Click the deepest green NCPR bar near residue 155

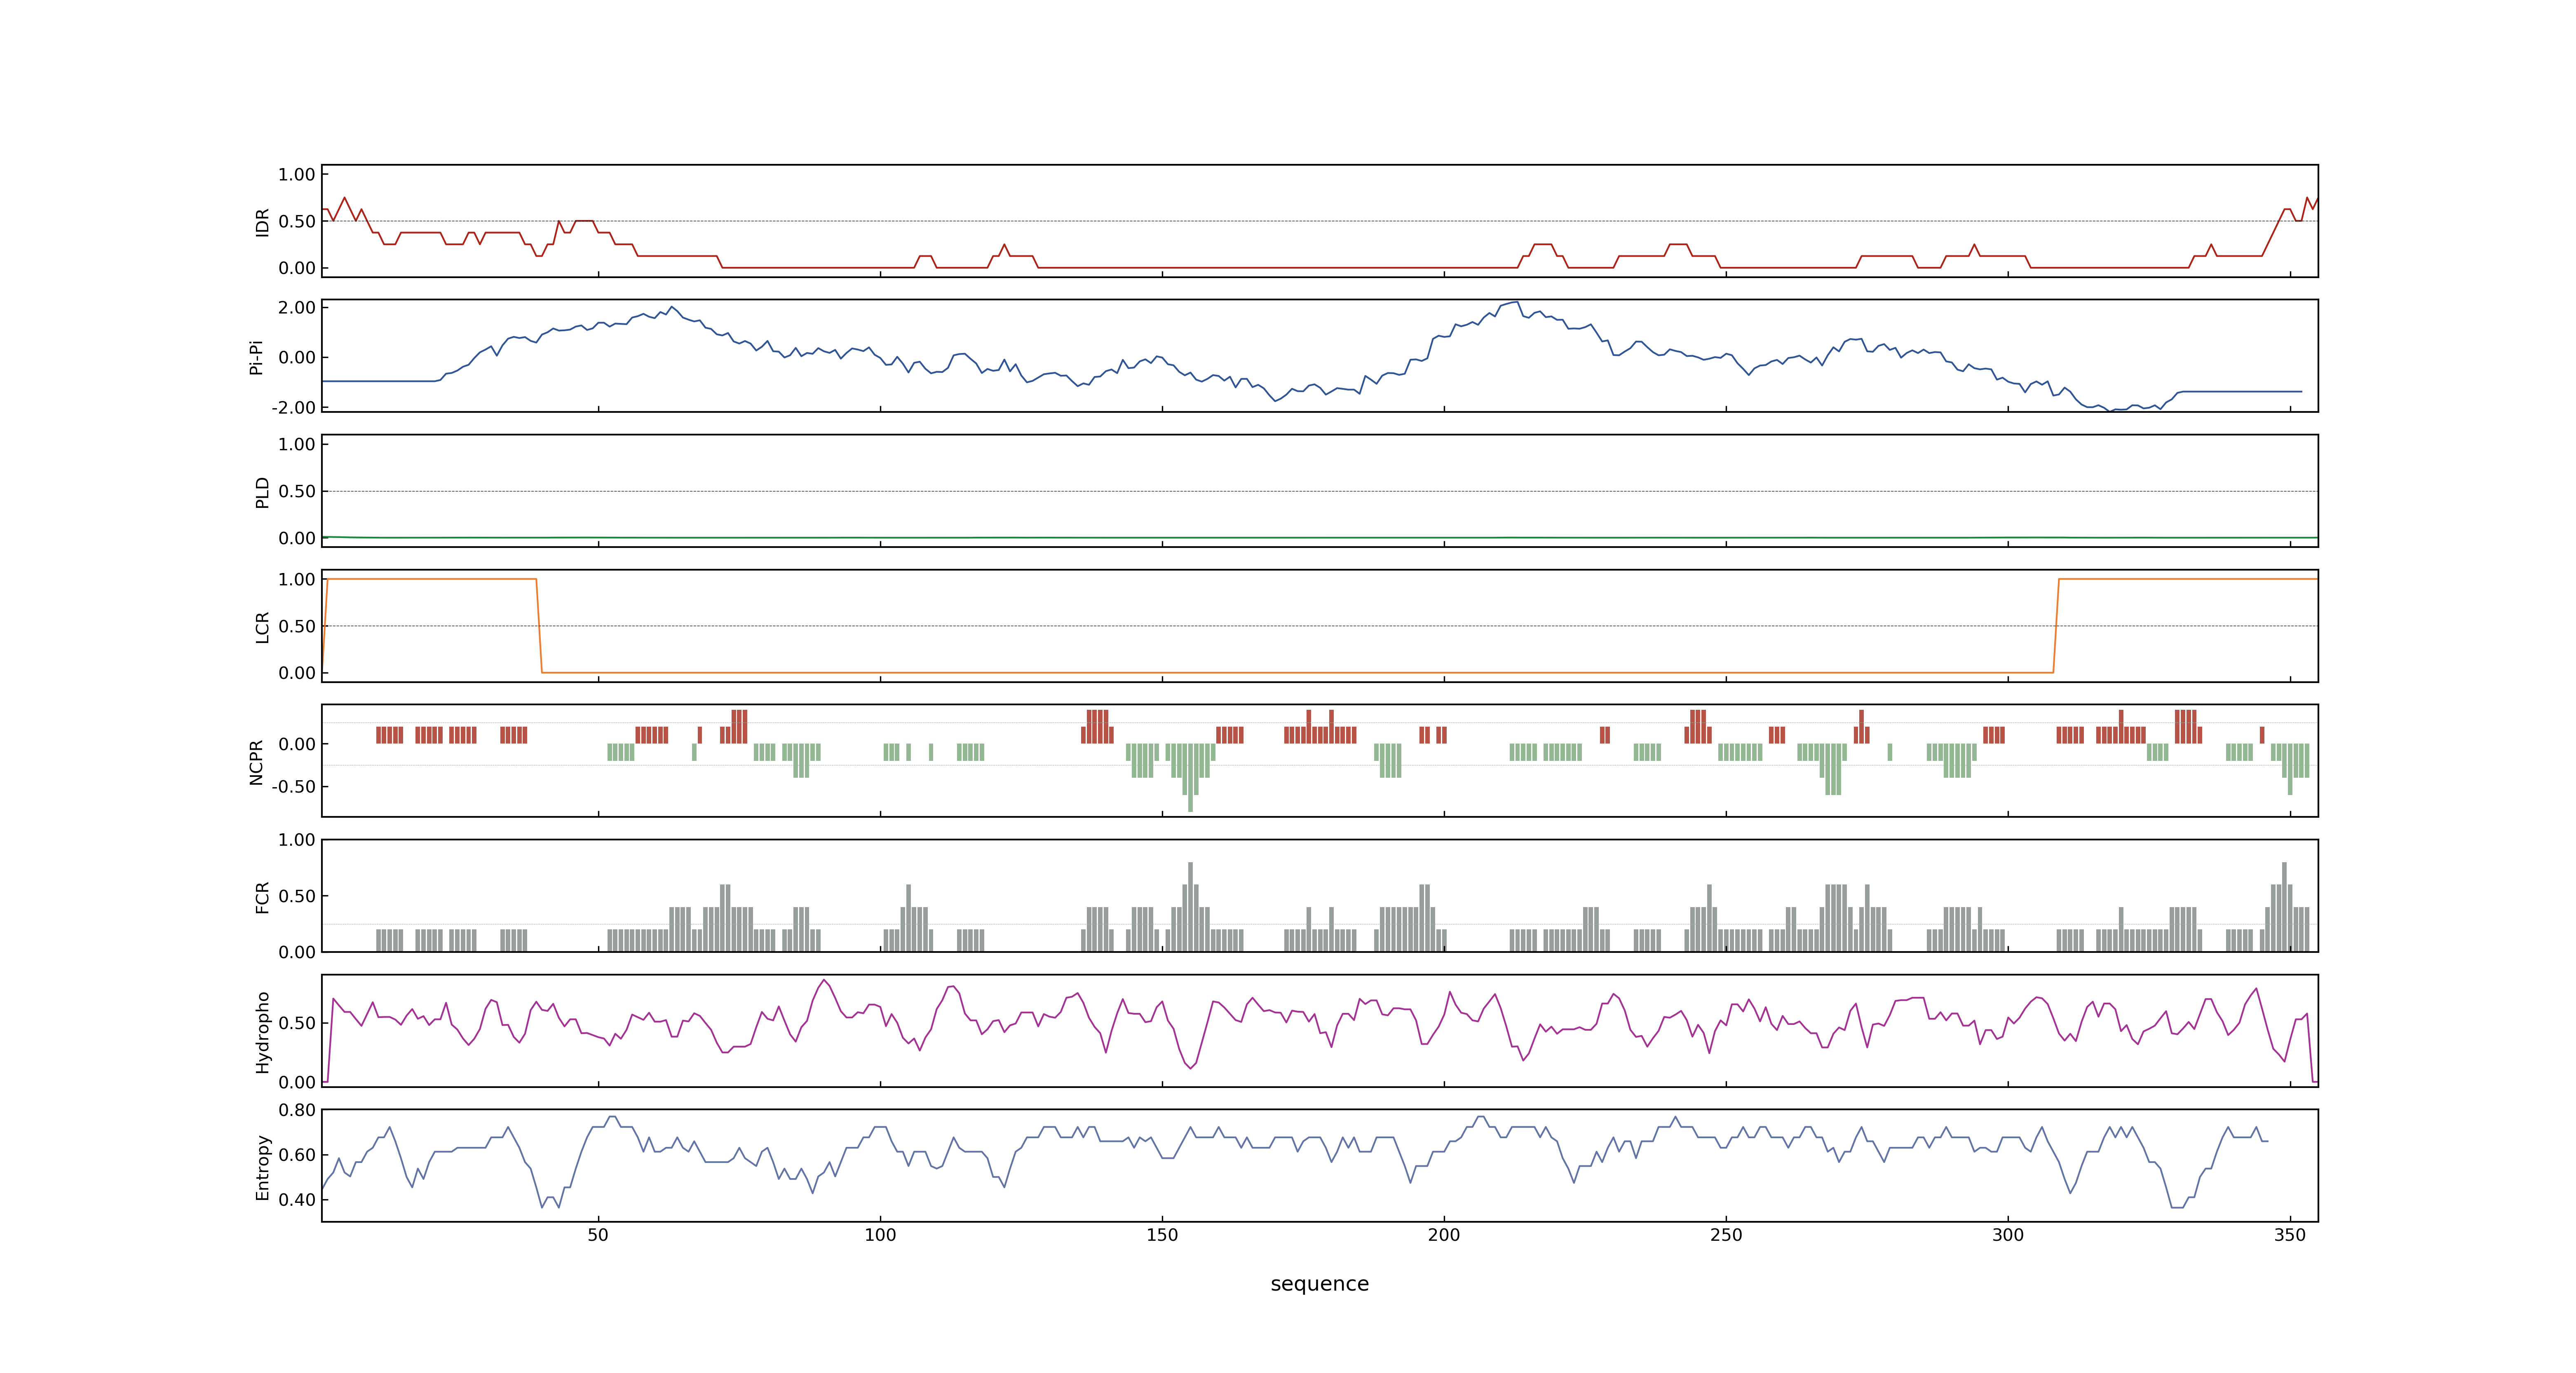(1190, 777)
